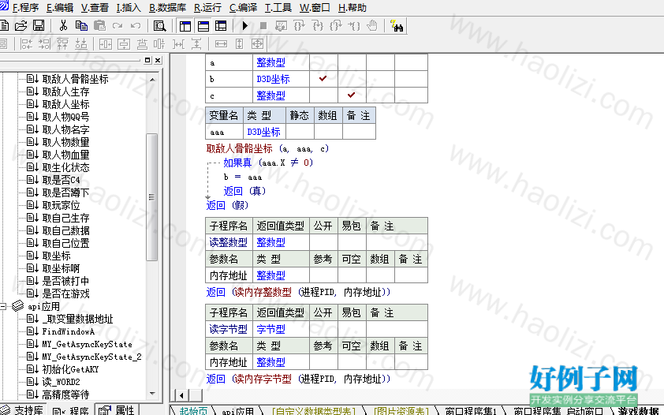The width and height of the screenshot is (664, 415).
Task: Click the Paste clipboard icon
Action: coord(99,26)
